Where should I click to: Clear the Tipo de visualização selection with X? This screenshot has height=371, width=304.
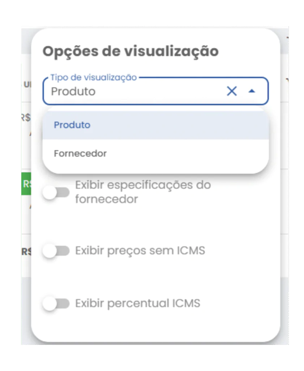[x=232, y=91]
